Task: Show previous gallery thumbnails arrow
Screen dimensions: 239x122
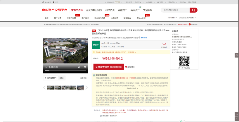Action: [44, 87]
